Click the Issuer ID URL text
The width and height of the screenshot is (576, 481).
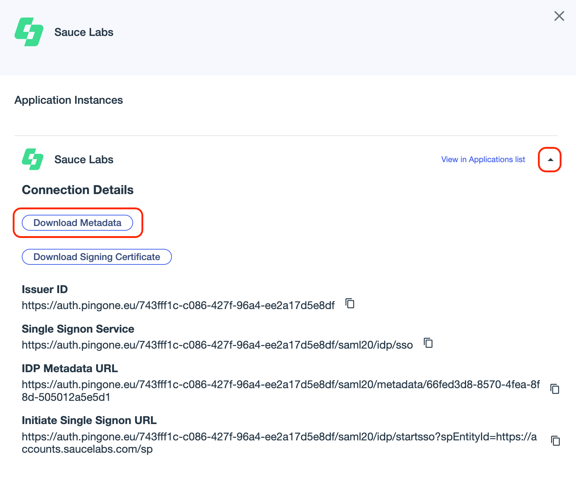(x=178, y=305)
